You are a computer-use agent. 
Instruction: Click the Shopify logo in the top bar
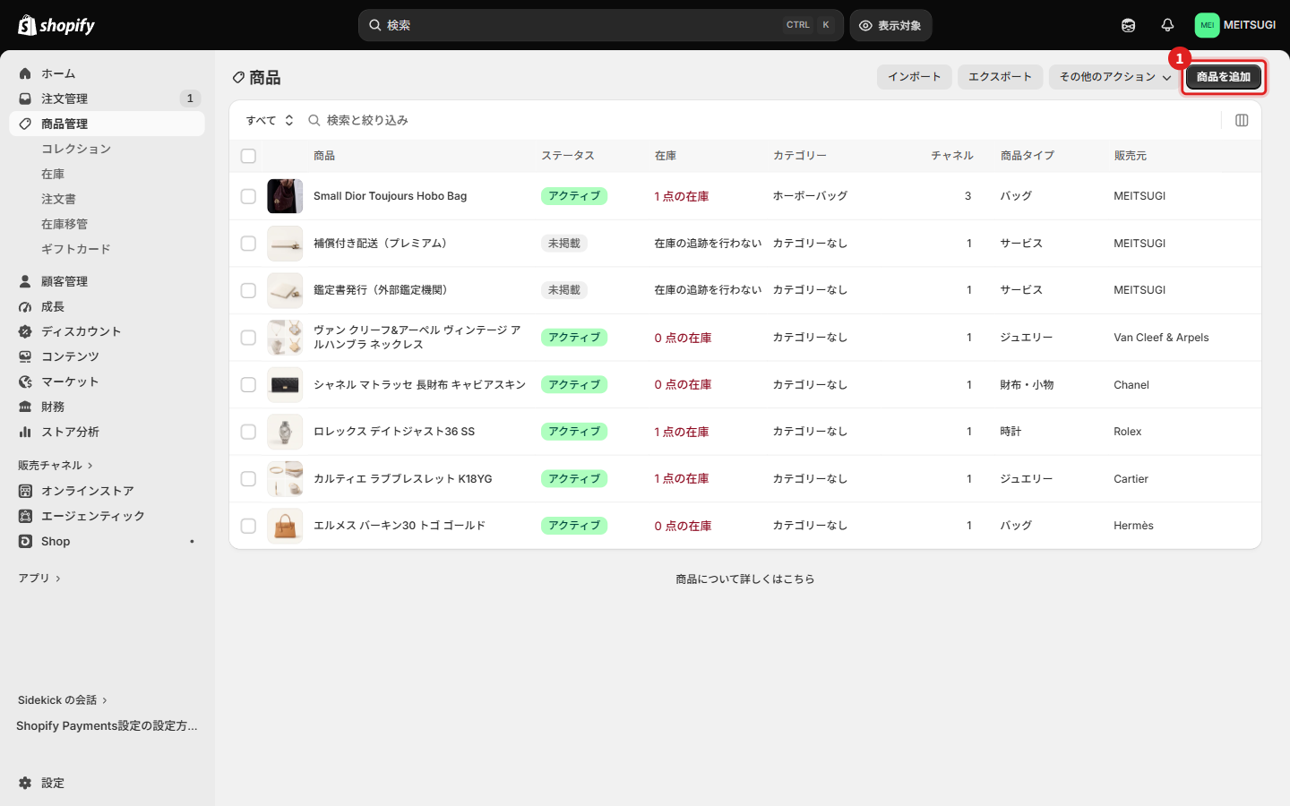tap(56, 25)
